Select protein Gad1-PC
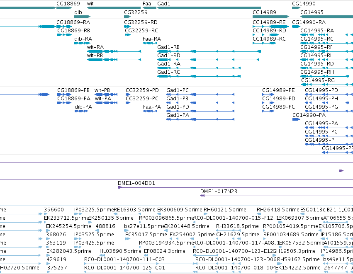 click(x=200, y=95)
